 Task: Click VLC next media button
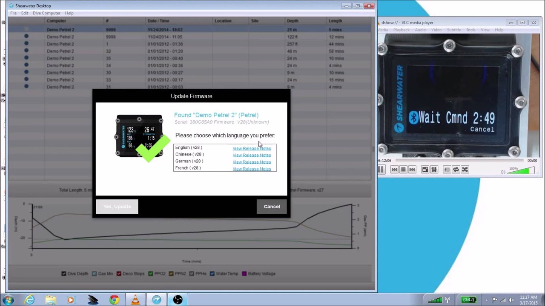tap(412, 170)
